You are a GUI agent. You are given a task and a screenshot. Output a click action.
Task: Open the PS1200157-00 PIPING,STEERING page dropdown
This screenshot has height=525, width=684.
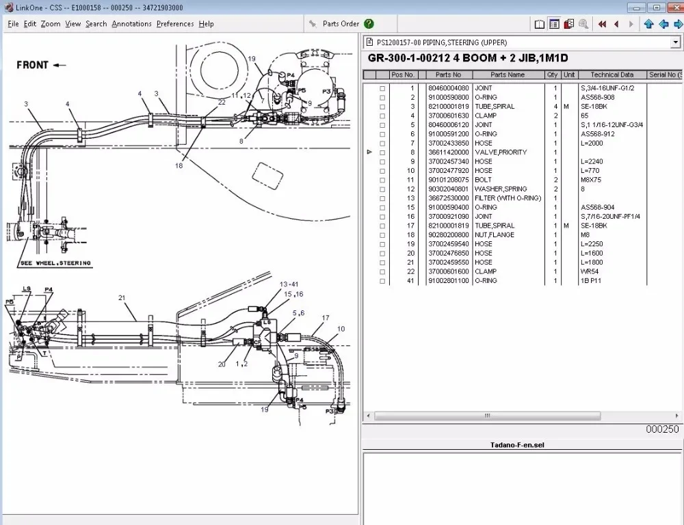[675, 42]
